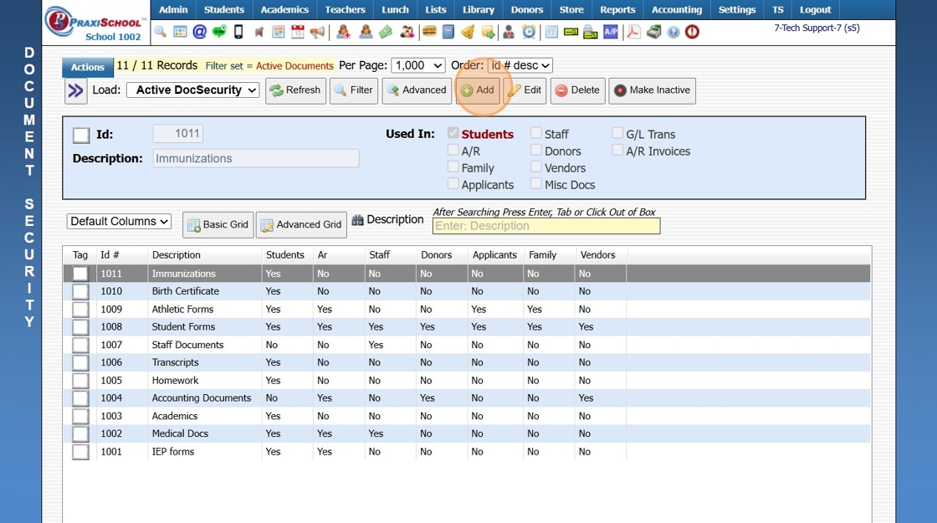This screenshot has width=937, height=523.
Task: Click the alarm clock icon
Action: [x=529, y=33]
